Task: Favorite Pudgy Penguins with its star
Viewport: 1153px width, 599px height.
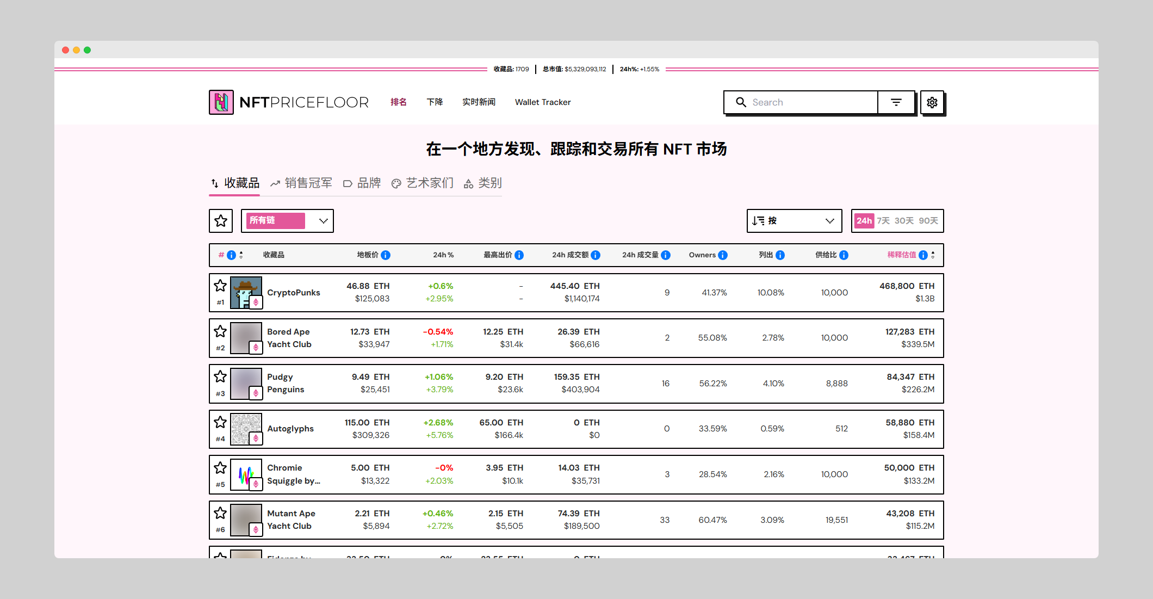Action: (220, 376)
